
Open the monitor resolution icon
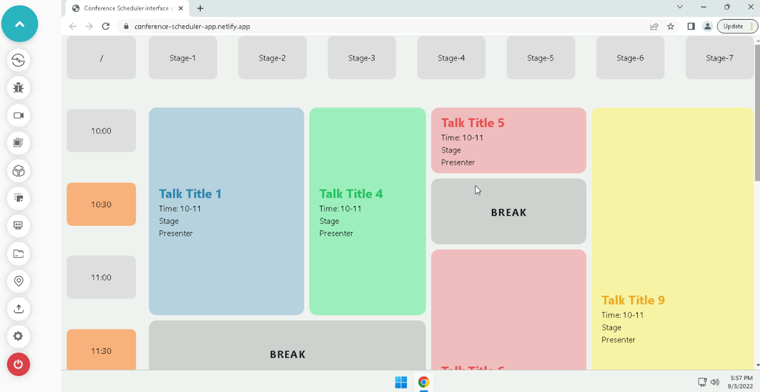pyautogui.click(x=19, y=226)
